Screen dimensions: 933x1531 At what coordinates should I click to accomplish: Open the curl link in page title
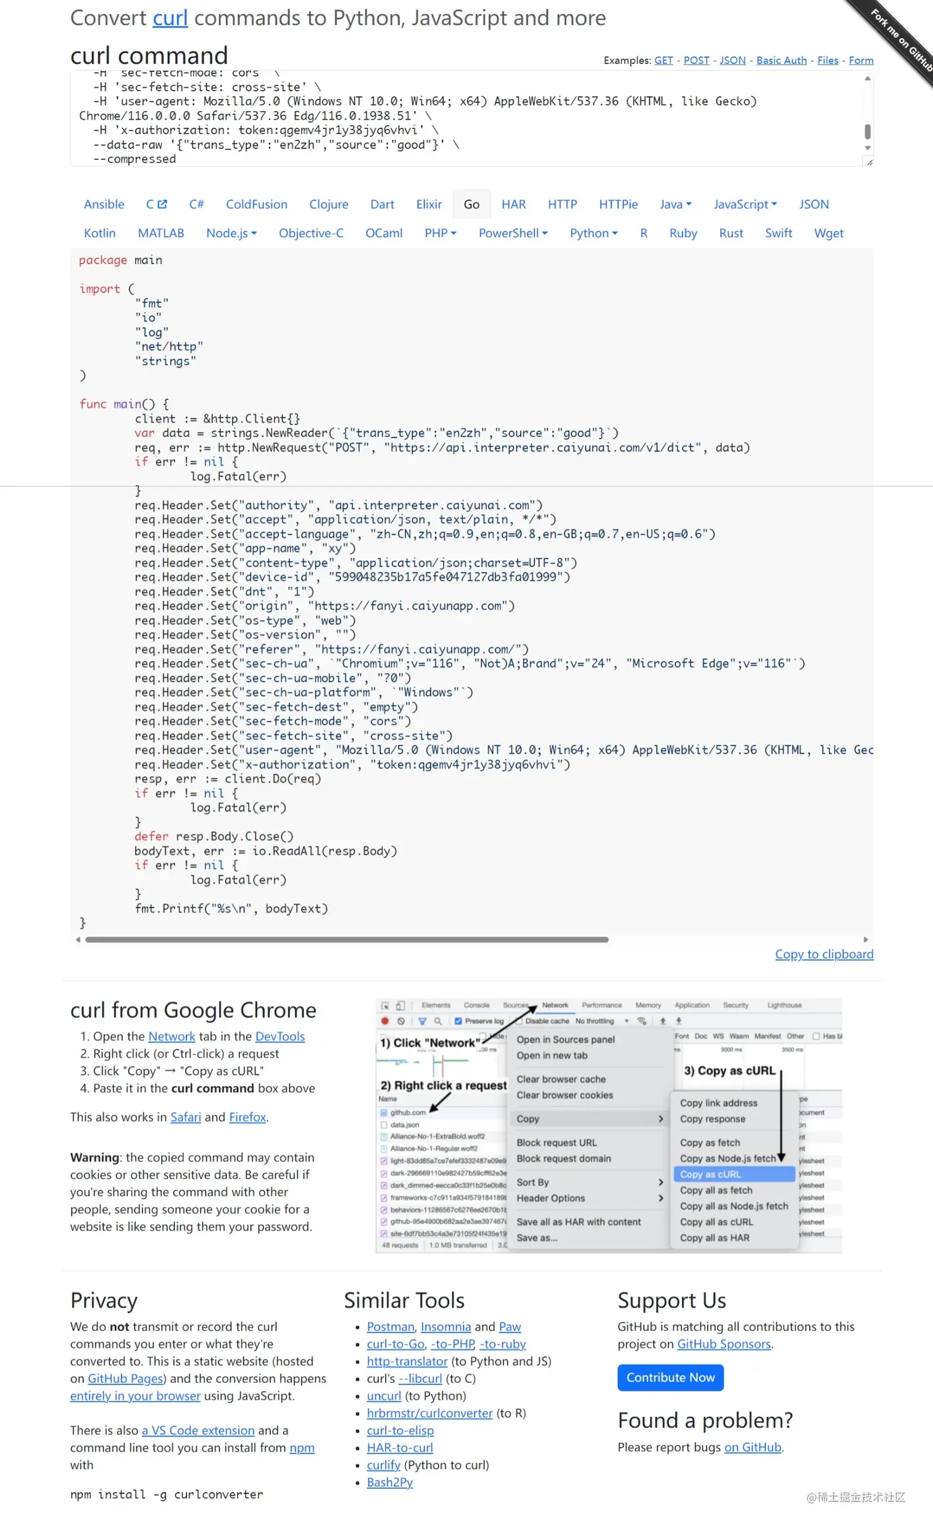pyautogui.click(x=170, y=18)
